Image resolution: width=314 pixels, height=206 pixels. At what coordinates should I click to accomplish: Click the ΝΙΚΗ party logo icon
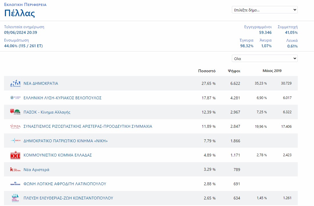tap(15, 141)
